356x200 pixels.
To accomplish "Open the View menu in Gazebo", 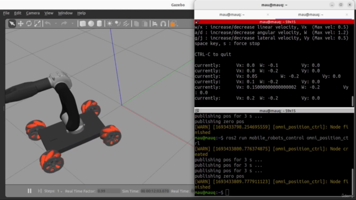I will 48,13.
